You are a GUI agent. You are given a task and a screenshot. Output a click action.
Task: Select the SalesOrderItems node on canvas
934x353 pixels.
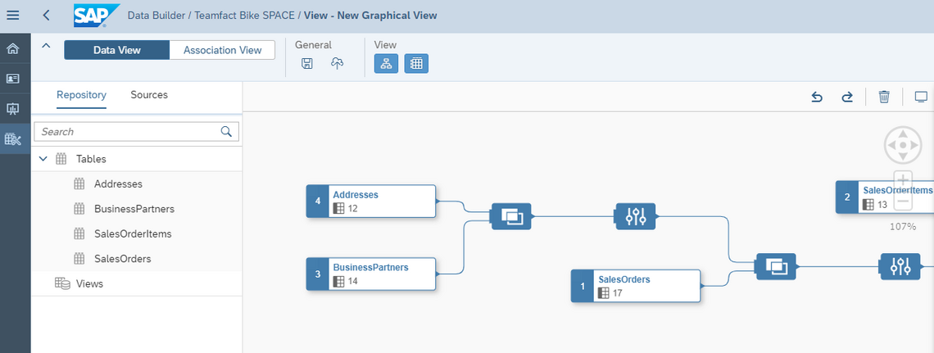click(885, 197)
